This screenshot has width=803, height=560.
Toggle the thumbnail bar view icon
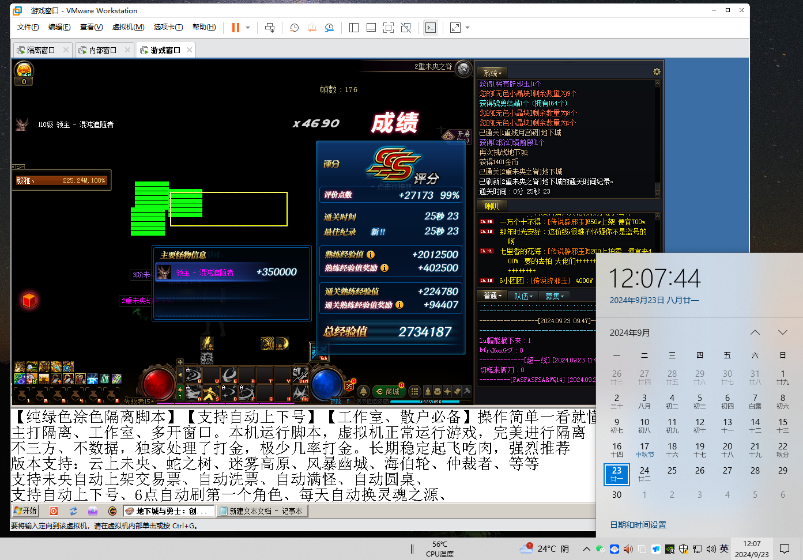[x=371, y=28]
